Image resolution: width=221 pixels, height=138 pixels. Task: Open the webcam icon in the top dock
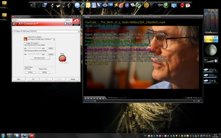[x=152, y=5]
